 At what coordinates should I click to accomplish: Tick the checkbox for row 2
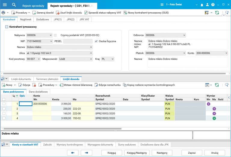[x=4, y=109]
